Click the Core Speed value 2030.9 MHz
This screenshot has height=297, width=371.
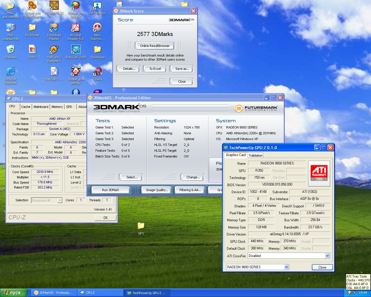(x=45, y=172)
